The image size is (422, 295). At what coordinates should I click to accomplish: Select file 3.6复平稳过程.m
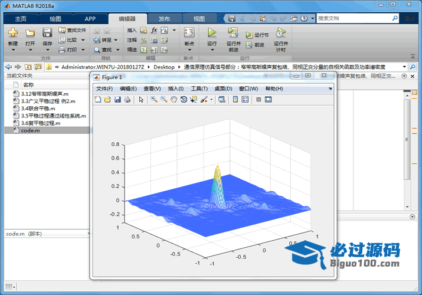41,123
